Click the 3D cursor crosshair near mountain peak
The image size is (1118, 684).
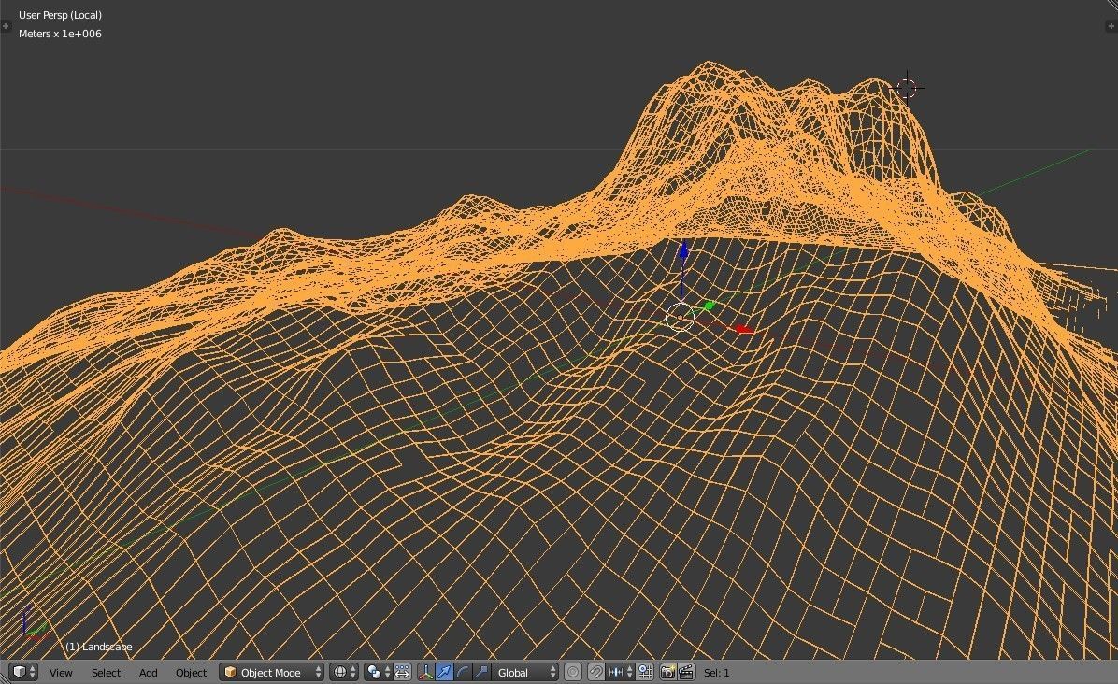906,89
